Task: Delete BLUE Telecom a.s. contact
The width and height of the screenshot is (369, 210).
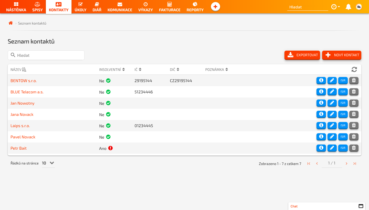Action: 354,92
